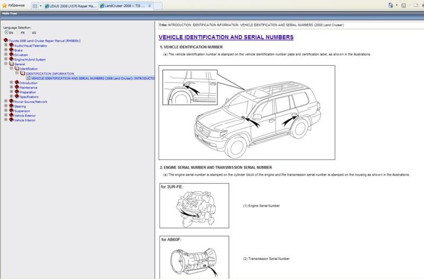This screenshot has height=279, width=424.
Task: Expand the Audio/Visual/Telematics node
Action: coord(6,45)
